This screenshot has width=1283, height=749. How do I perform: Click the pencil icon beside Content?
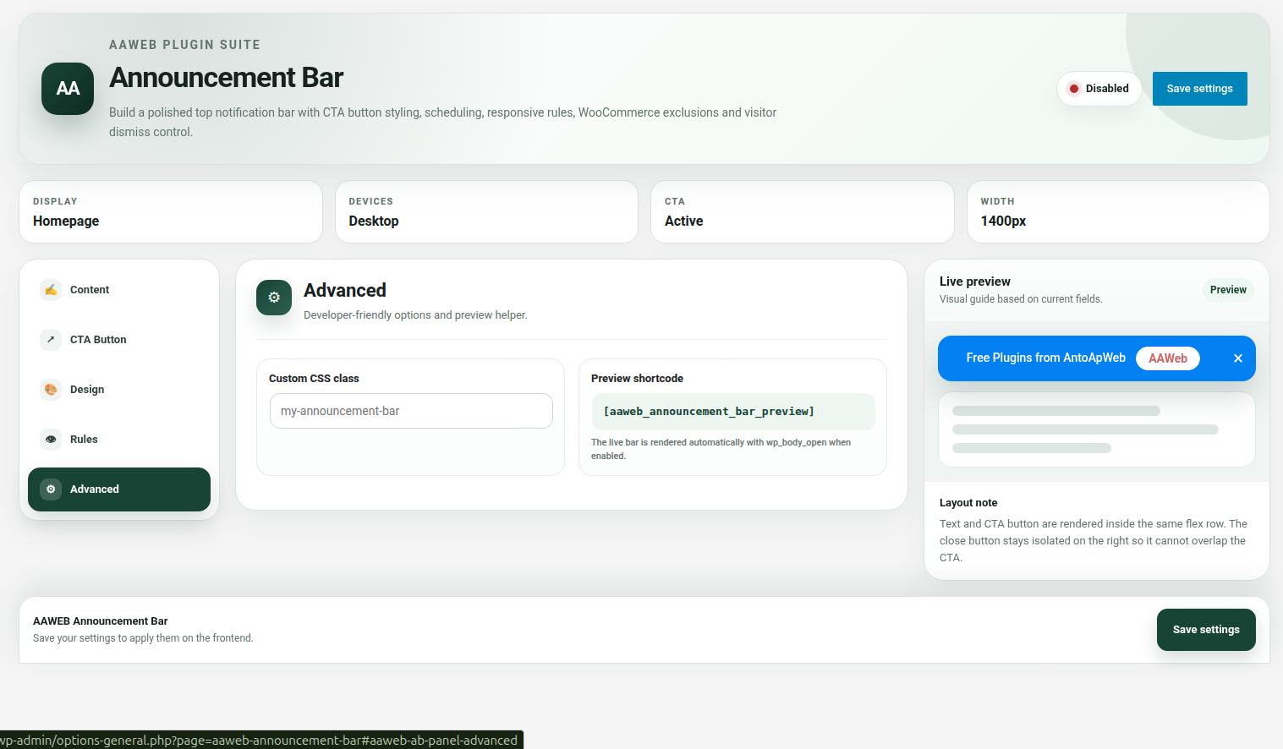(51, 290)
